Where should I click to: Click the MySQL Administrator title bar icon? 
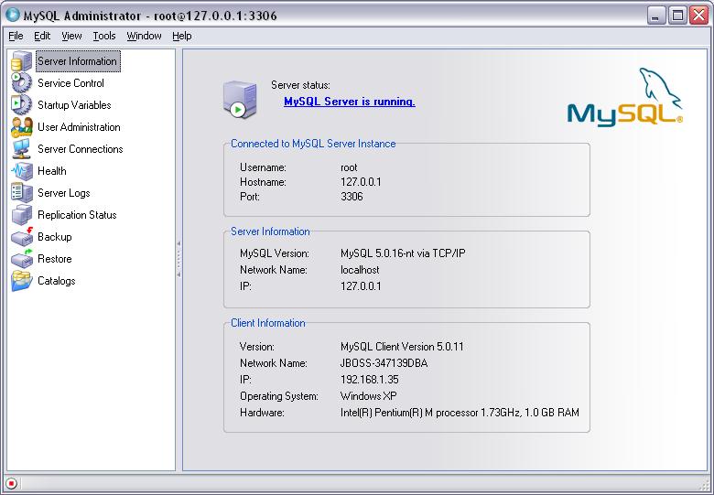click(x=12, y=15)
